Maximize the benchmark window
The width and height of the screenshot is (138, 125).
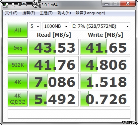[115, 4]
